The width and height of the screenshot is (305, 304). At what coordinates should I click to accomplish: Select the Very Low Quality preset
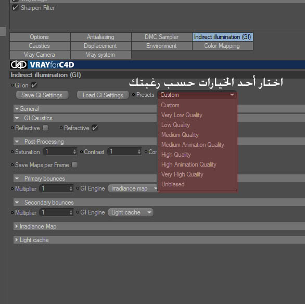coord(197,115)
